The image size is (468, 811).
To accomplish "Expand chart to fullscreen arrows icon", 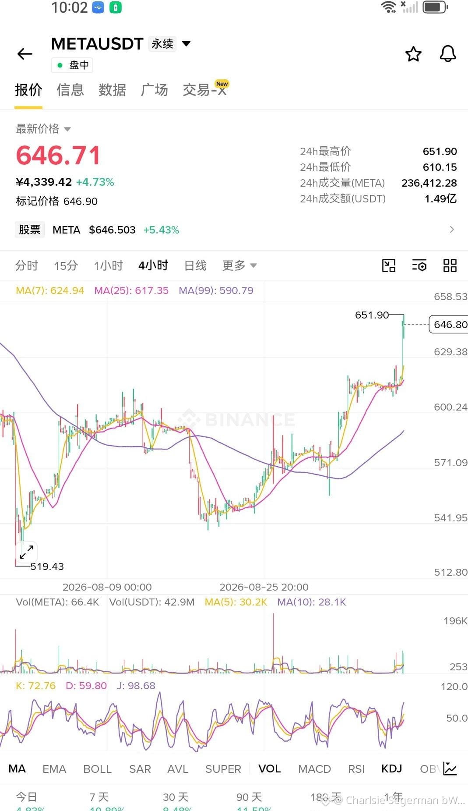I will coord(27,552).
